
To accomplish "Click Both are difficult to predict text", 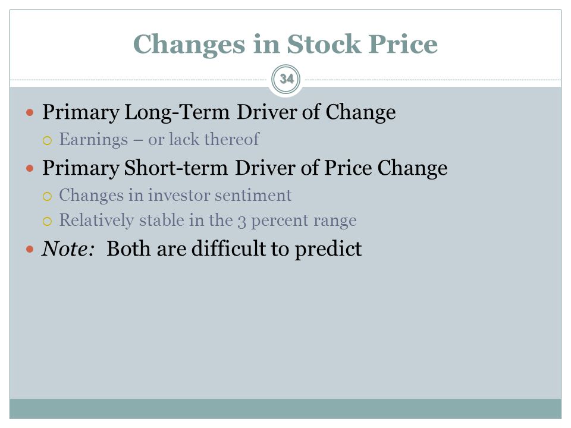I will 234,249.
